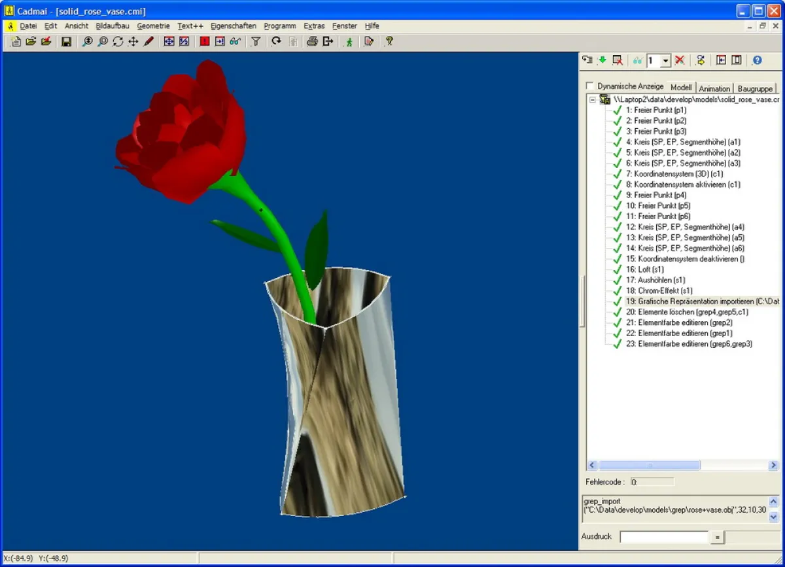Viewport: 785px width, 567px height.
Task: Click the Save floppy disk icon
Action: pyautogui.click(x=66, y=41)
